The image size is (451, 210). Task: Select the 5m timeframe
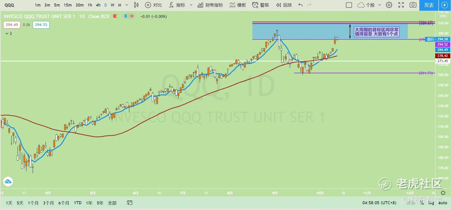click(x=57, y=5)
